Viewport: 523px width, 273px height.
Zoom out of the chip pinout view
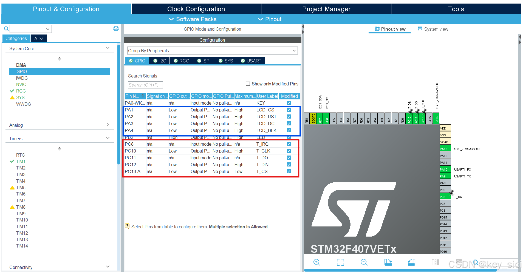(x=364, y=262)
